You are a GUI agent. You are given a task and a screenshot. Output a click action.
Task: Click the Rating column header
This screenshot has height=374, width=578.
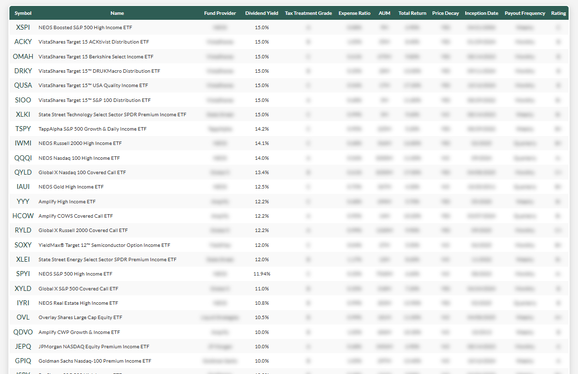(x=559, y=13)
